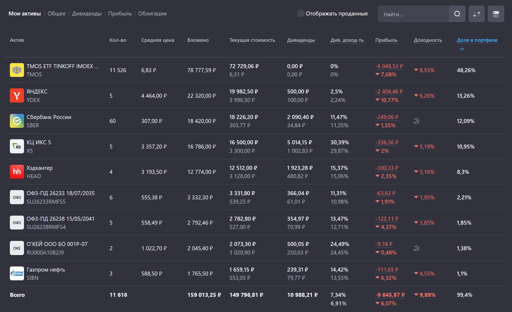
Task: Click the Sberbank logo icon
Action: (17, 121)
